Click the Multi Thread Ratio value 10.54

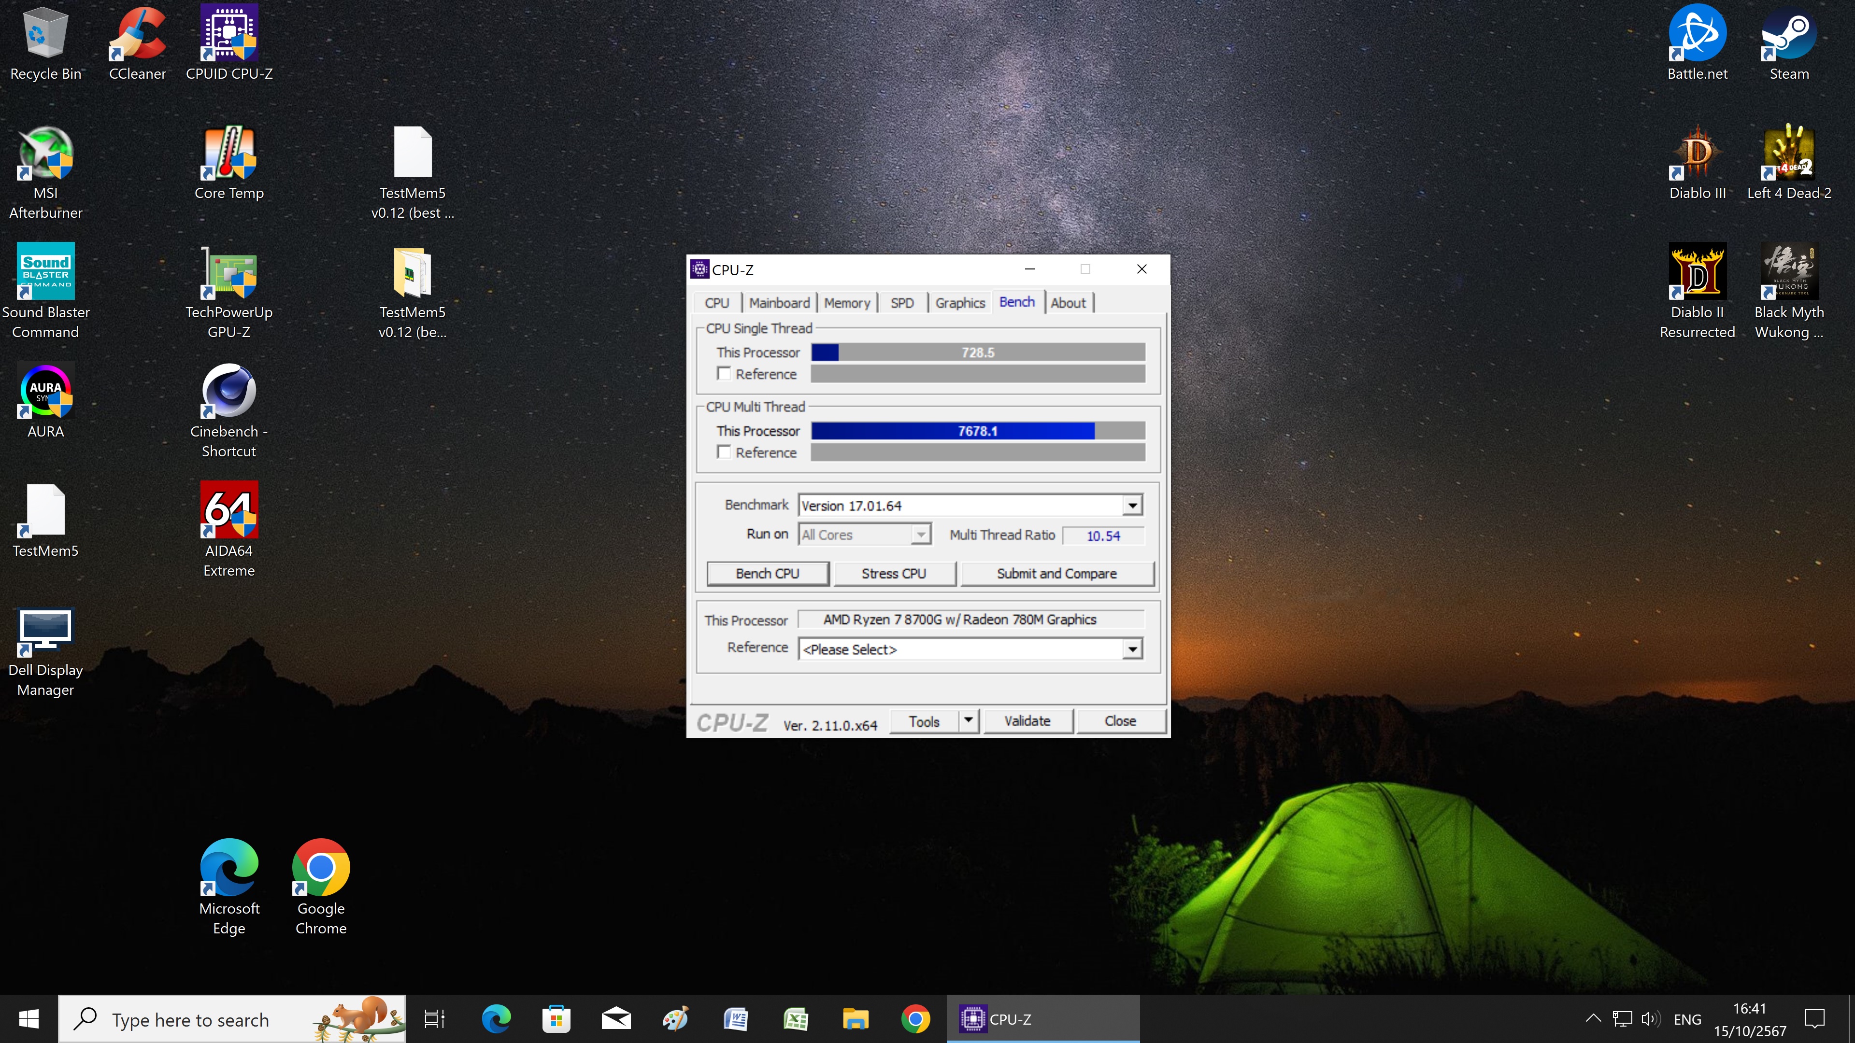point(1102,536)
